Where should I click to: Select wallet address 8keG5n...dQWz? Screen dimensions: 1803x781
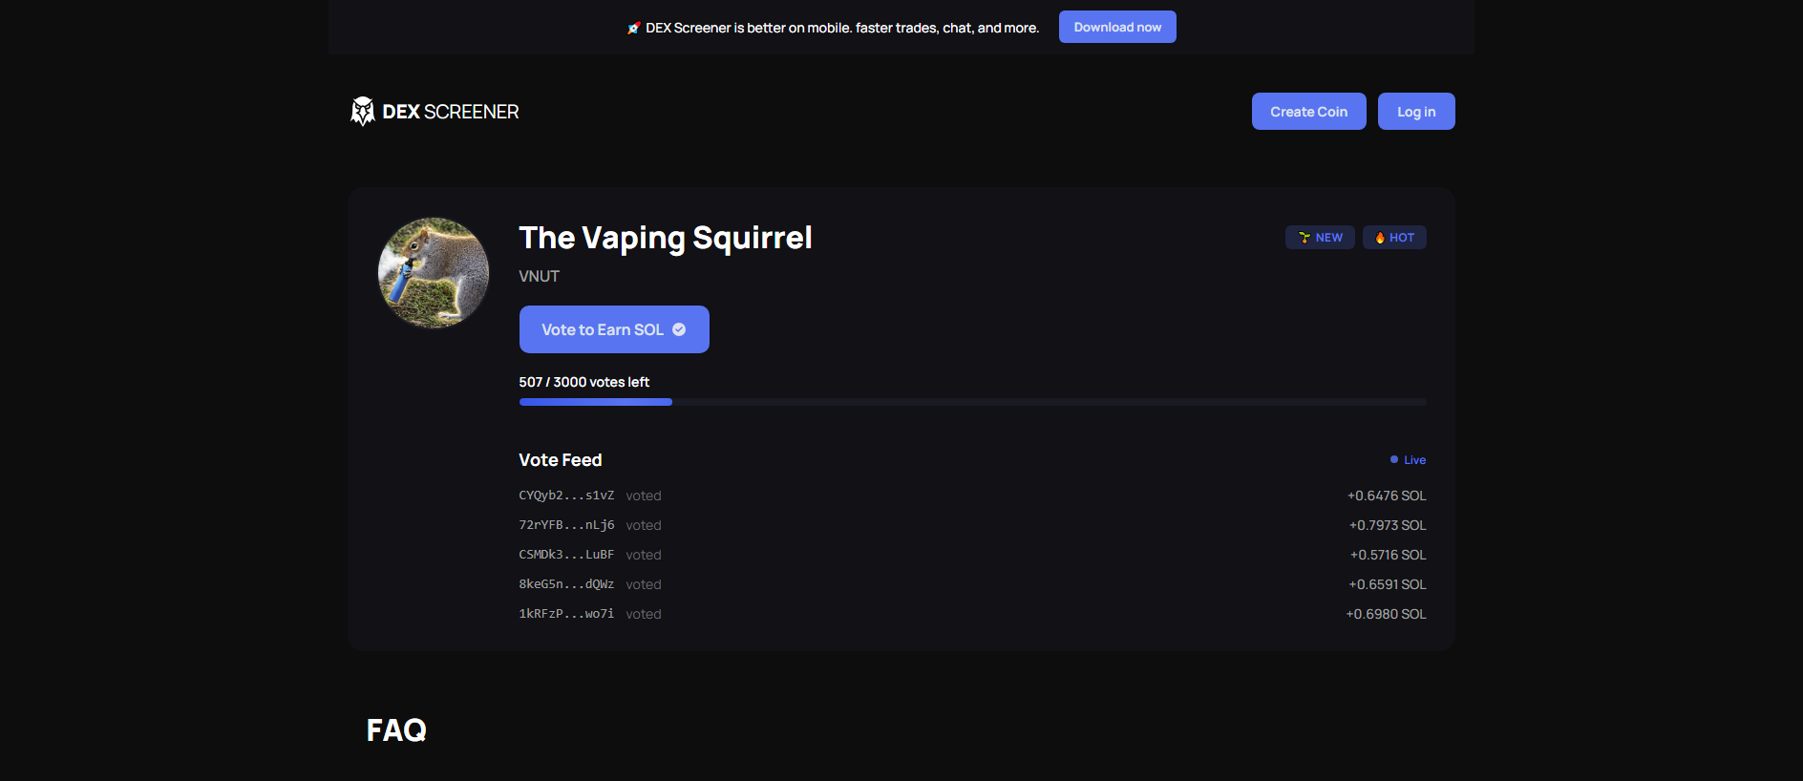click(x=566, y=584)
